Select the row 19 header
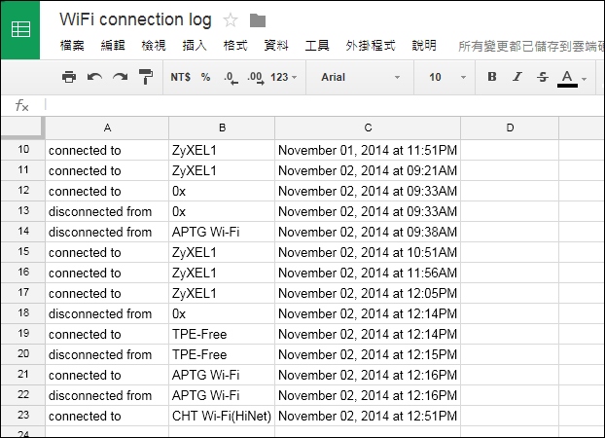The image size is (605, 438). (23, 334)
